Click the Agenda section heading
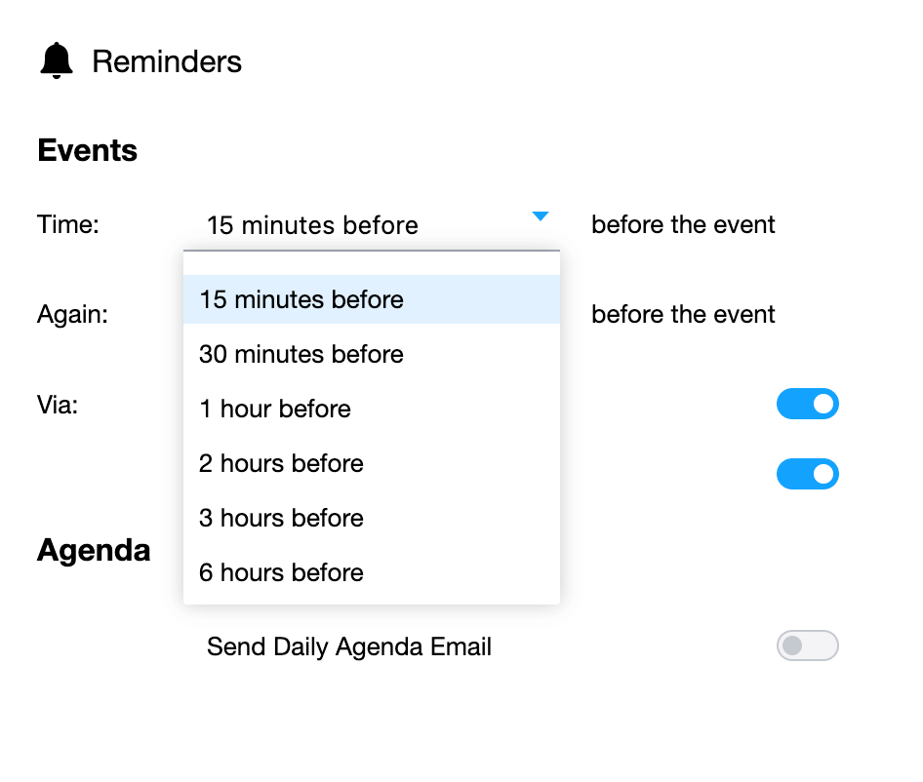This screenshot has height=782, width=923. (x=94, y=551)
